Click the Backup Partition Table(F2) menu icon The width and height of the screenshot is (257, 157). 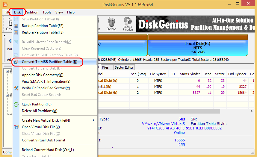click(16, 26)
